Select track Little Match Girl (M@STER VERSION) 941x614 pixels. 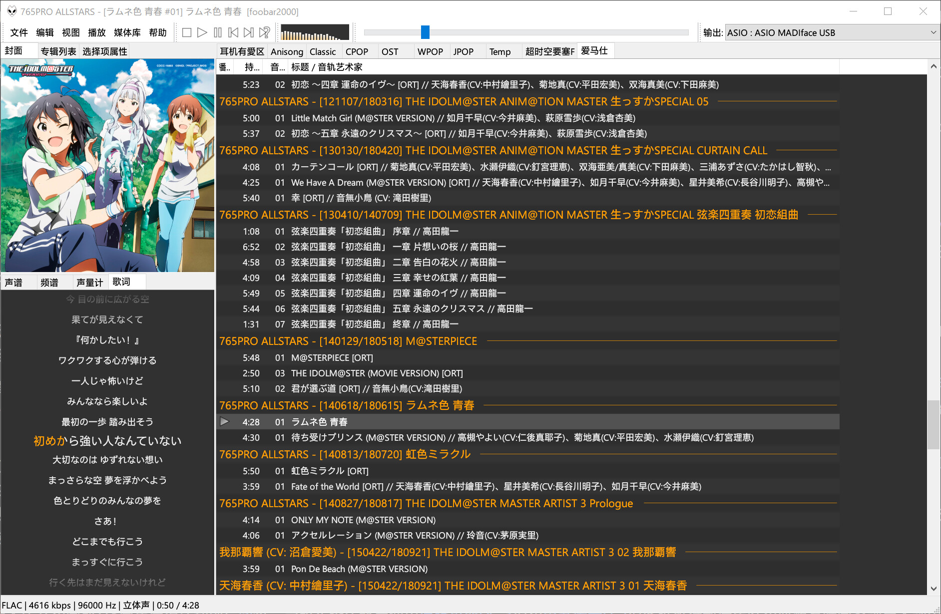pos(528,118)
